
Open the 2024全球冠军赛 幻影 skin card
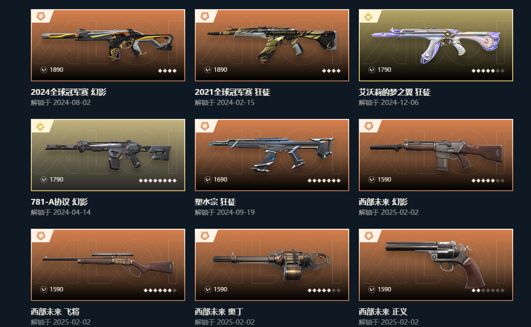tap(108, 45)
